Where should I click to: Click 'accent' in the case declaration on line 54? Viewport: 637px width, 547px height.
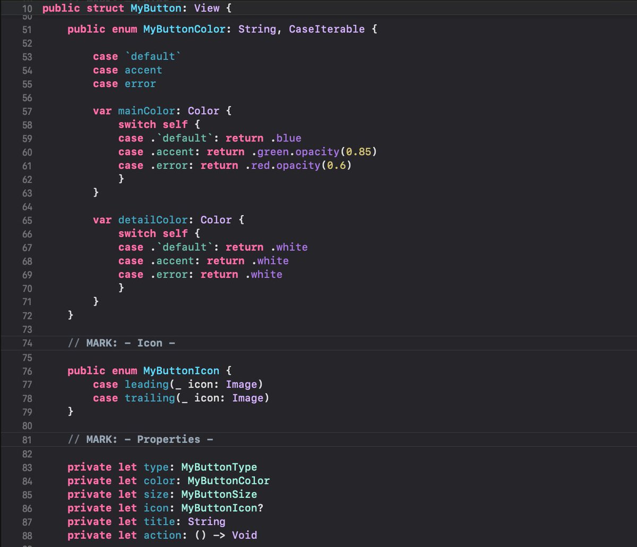tap(143, 70)
